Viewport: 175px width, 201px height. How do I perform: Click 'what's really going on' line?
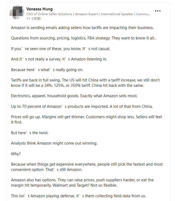47,70
